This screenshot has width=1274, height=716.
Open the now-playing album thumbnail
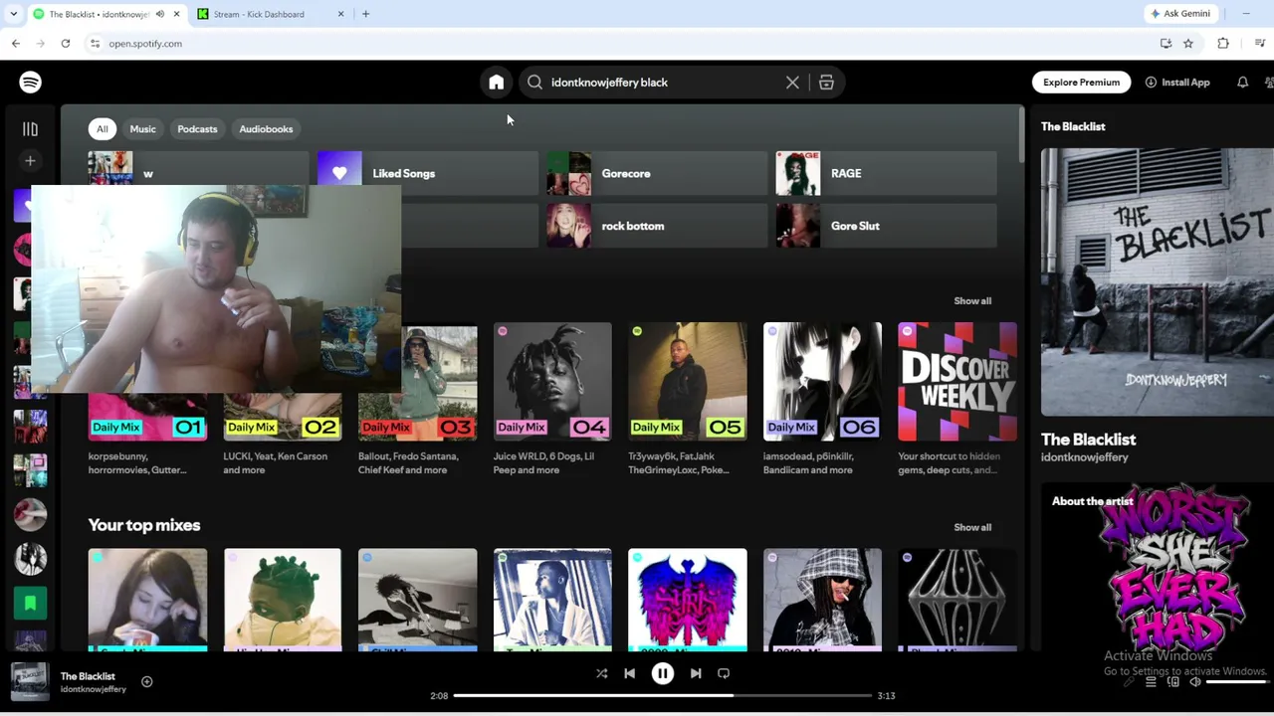coord(30,682)
